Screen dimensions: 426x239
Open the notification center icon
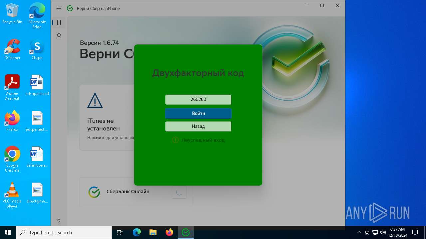click(x=415, y=232)
